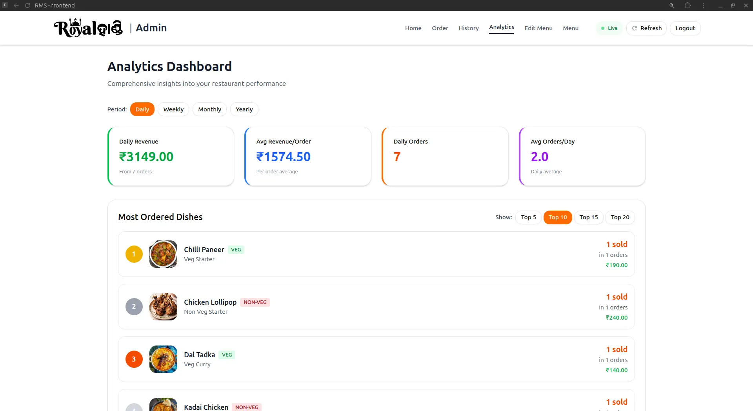Click the Daily Orders card

pos(445,156)
